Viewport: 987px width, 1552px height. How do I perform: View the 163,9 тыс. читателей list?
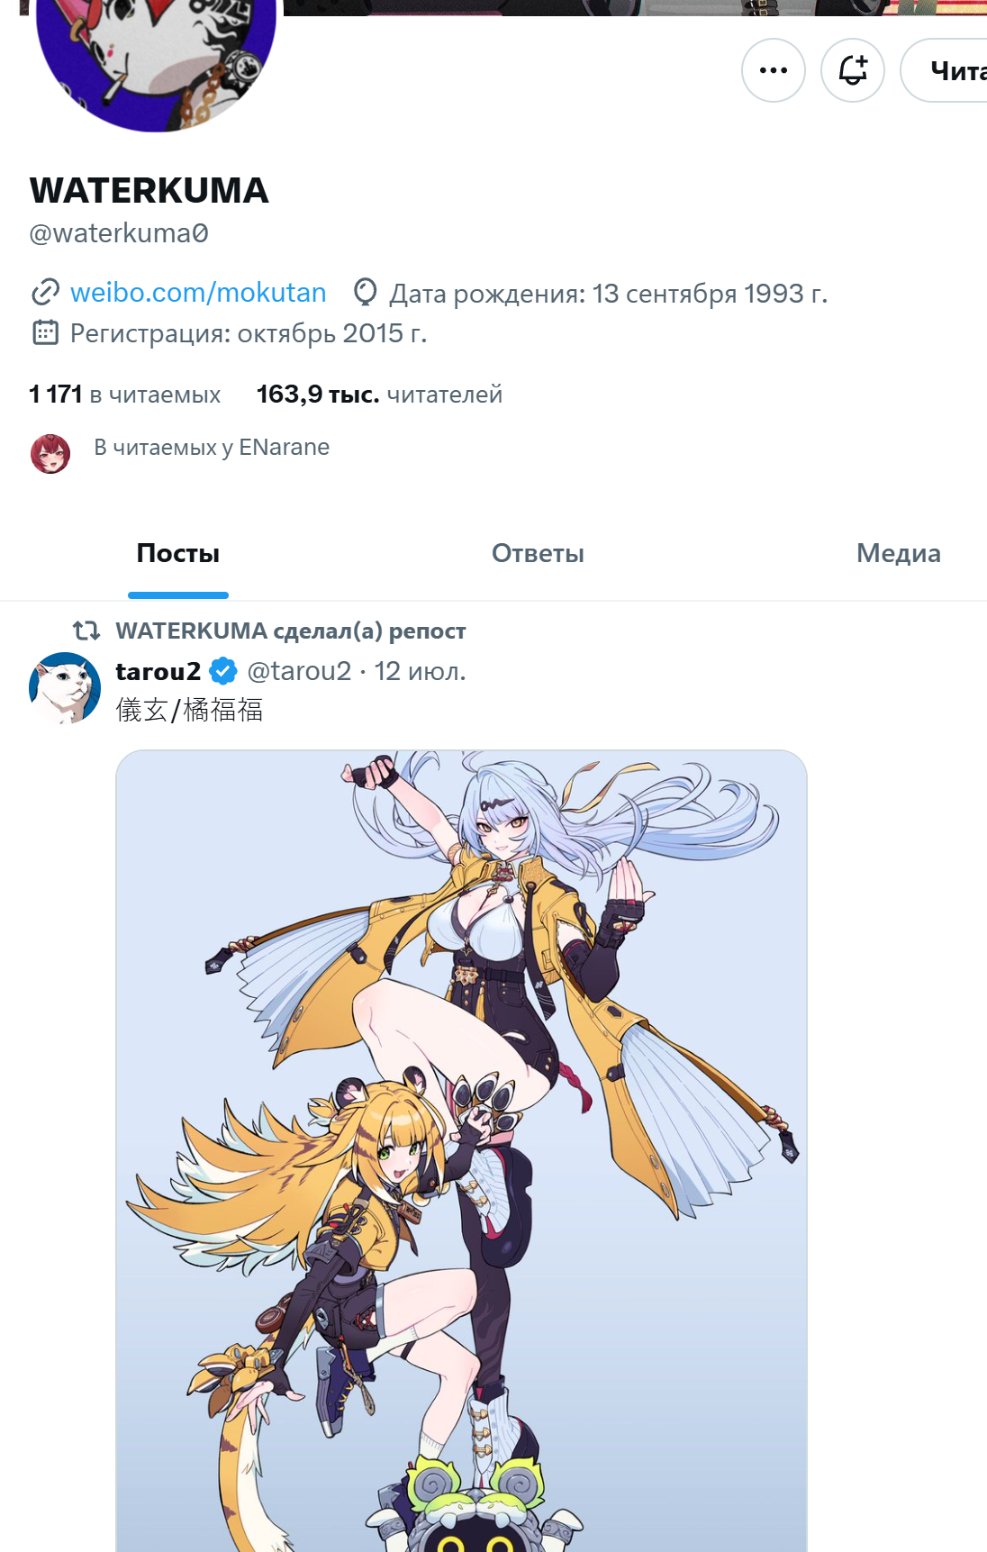pyautogui.click(x=379, y=395)
